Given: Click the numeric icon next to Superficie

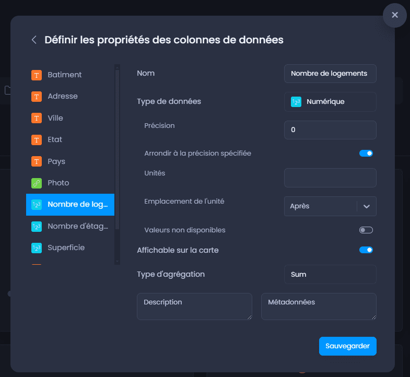Looking at the screenshot, I should coord(37,248).
